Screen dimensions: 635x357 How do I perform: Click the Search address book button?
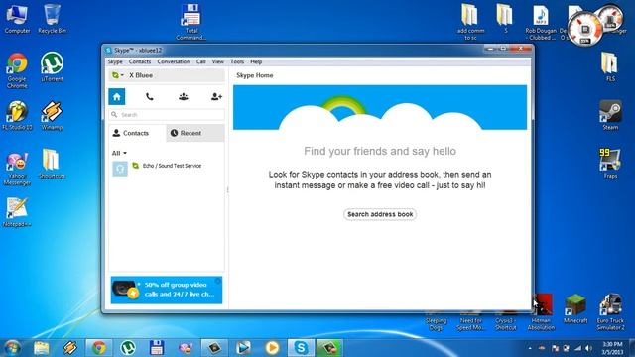[x=380, y=214]
